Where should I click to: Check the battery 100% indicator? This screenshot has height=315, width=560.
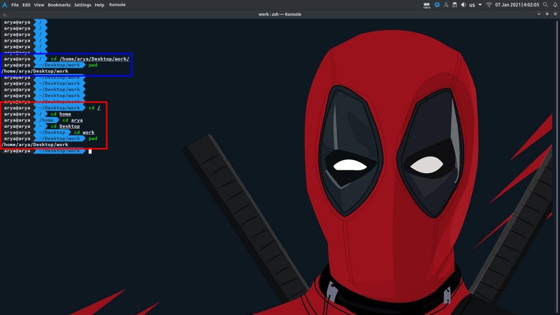(x=427, y=5)
